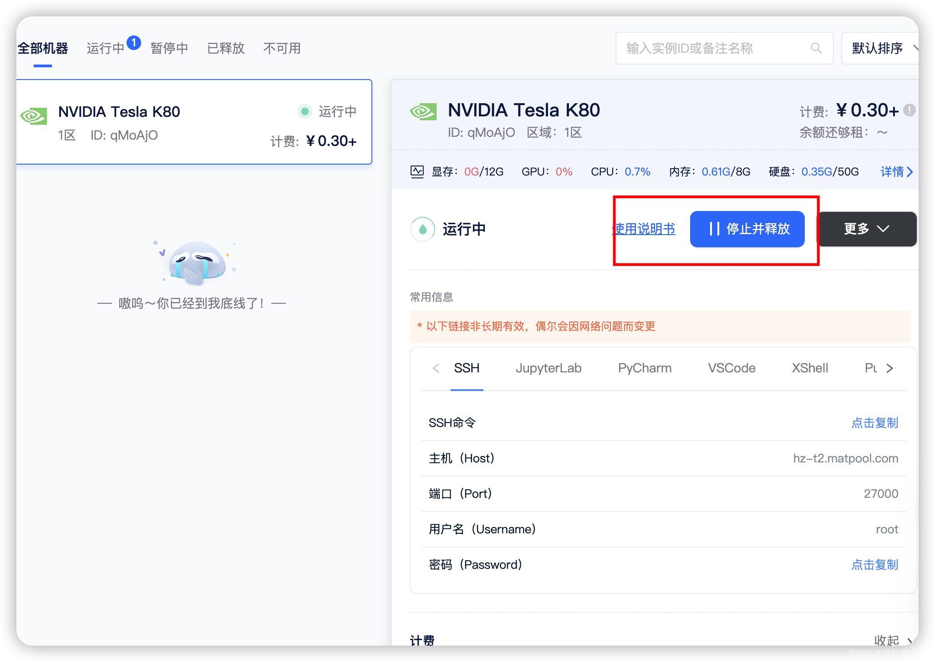Focus the instance ID search field
The width and height of the screenshot is (935, 662).
[x=724, y=48]
